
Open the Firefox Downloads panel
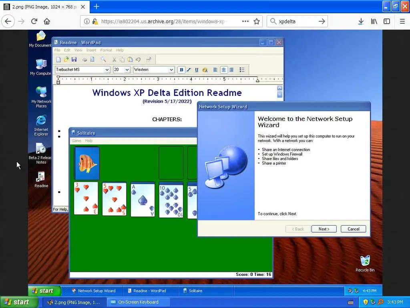point(361,21)
